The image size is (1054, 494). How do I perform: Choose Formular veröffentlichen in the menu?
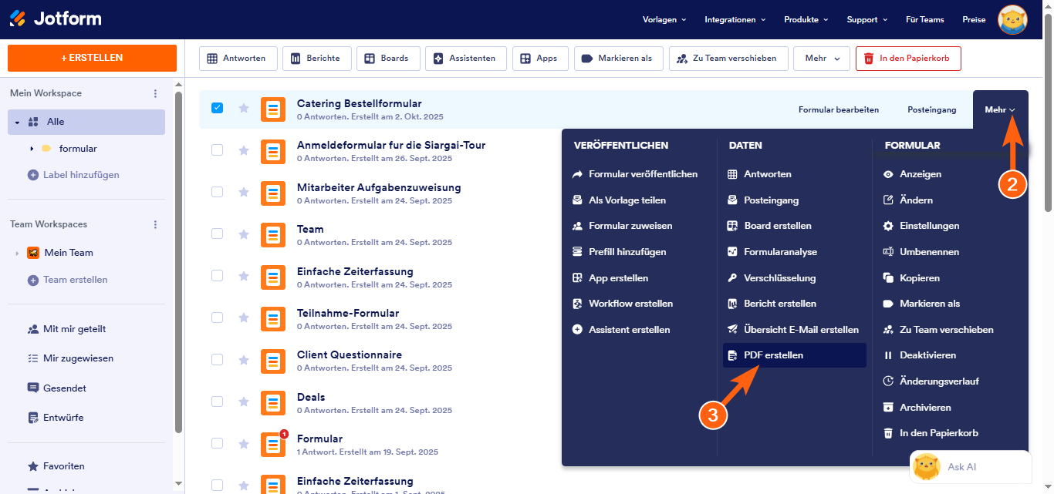point(635,174)
